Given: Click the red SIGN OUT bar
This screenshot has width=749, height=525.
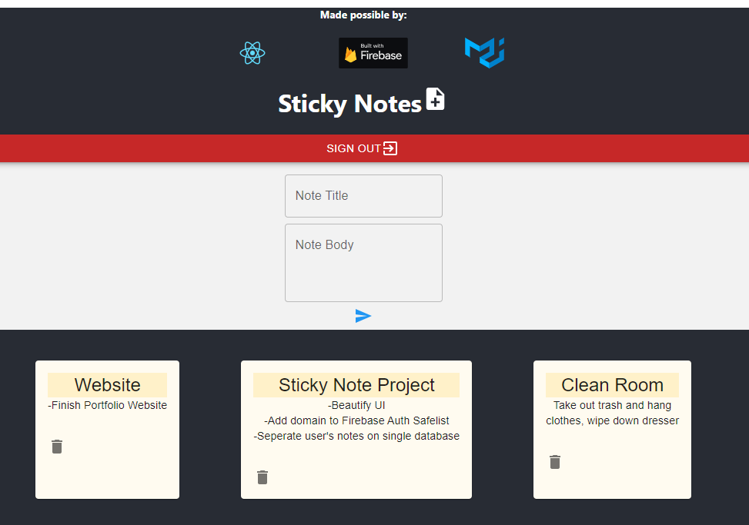Looking at the screenshot, I should [374, 148].
